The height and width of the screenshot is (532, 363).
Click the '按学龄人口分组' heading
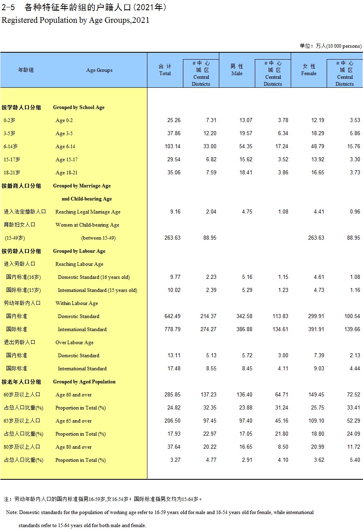tap(21, 107)
